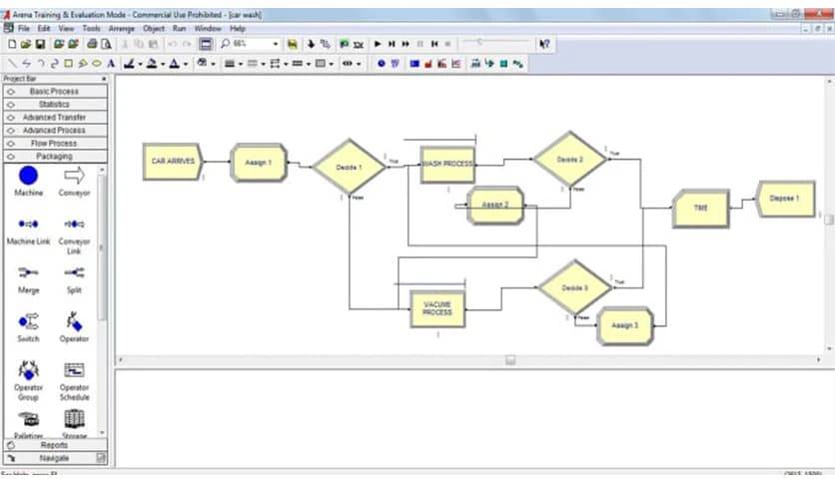Viewport: 835px width, 483px height.
Task: Add an animated Variable object
Action: [415, 64]
